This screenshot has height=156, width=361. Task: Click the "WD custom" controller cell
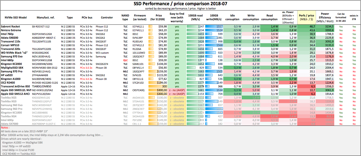(102, 53)
